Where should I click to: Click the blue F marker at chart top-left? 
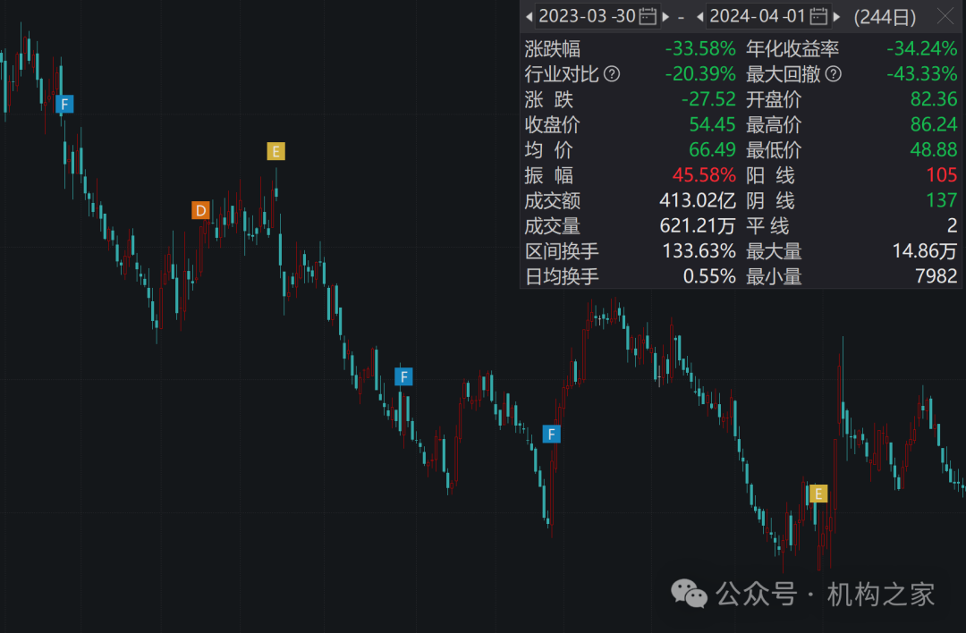click(64, 104)
